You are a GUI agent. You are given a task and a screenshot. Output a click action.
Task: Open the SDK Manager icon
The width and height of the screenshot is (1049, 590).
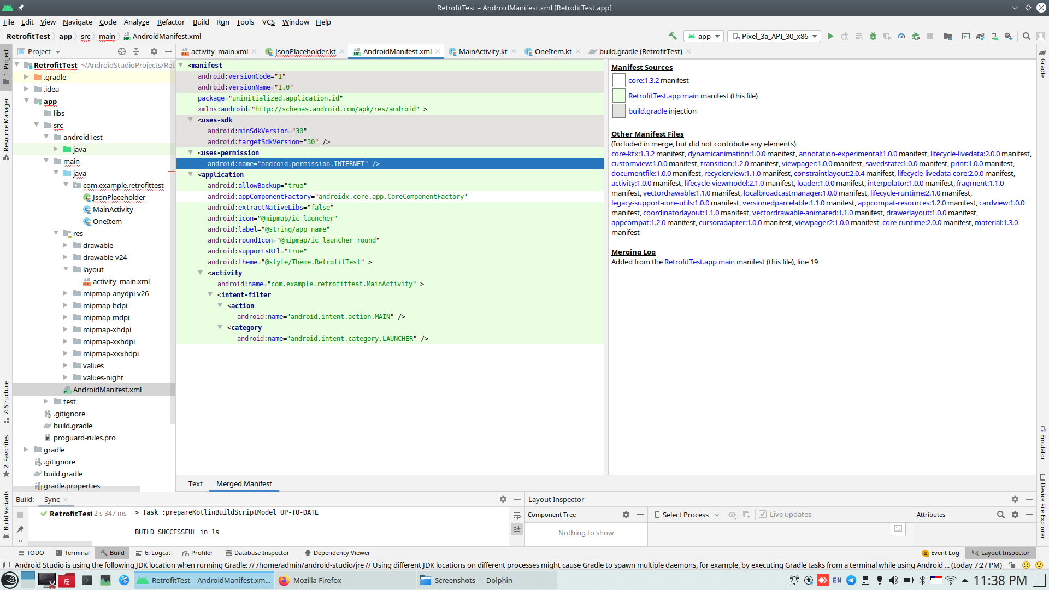(x=1008, y=36)
